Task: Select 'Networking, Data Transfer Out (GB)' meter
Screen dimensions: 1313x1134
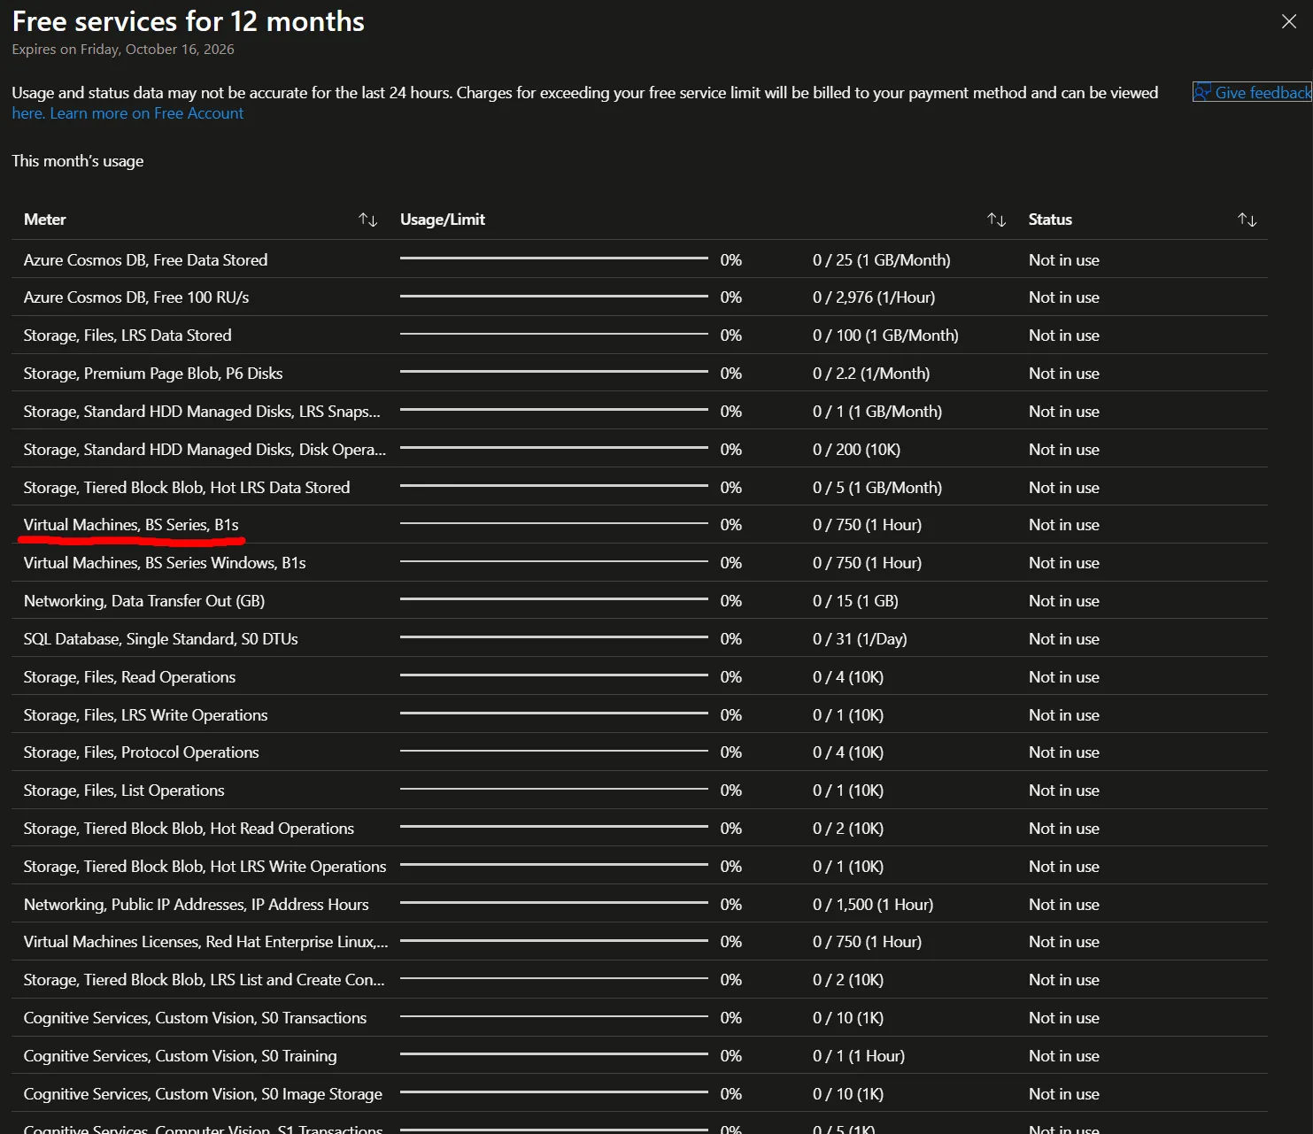Action: click(x=144, y=601)
